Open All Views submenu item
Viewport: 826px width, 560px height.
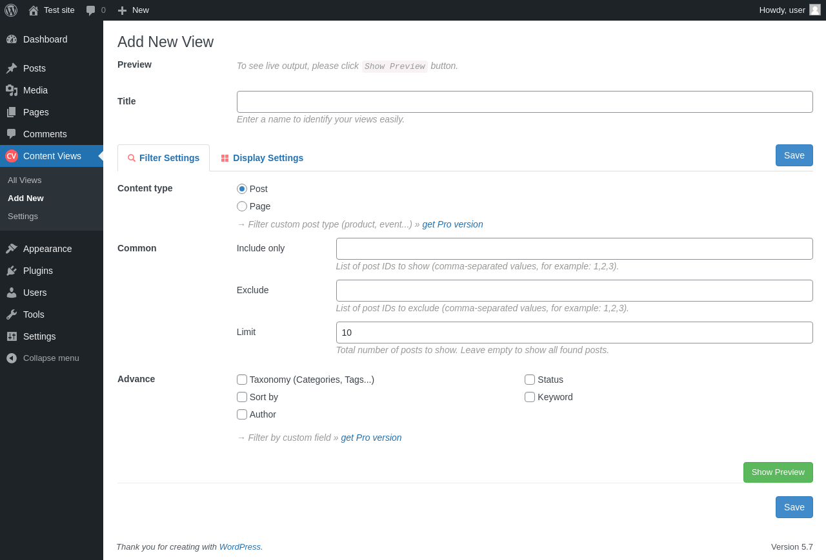click(x=25, y=180)
